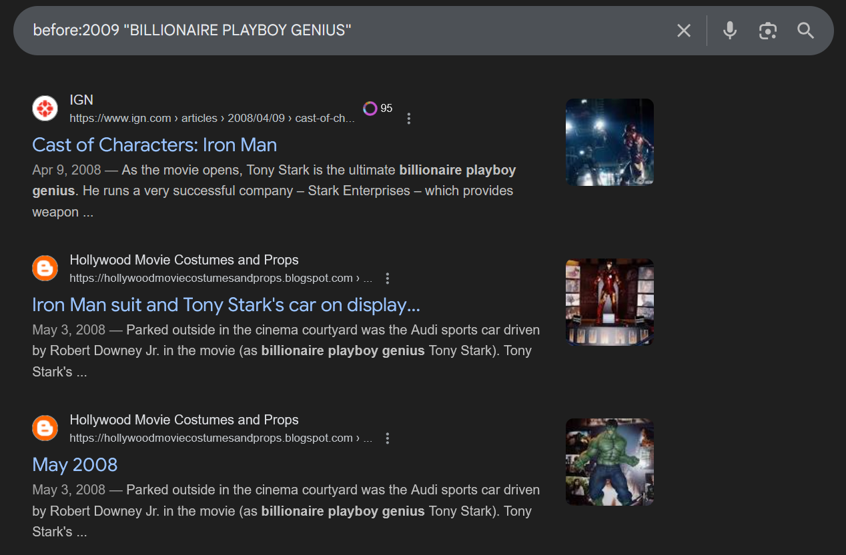
Task: Click the IGN site favicon
Action: 45,109
